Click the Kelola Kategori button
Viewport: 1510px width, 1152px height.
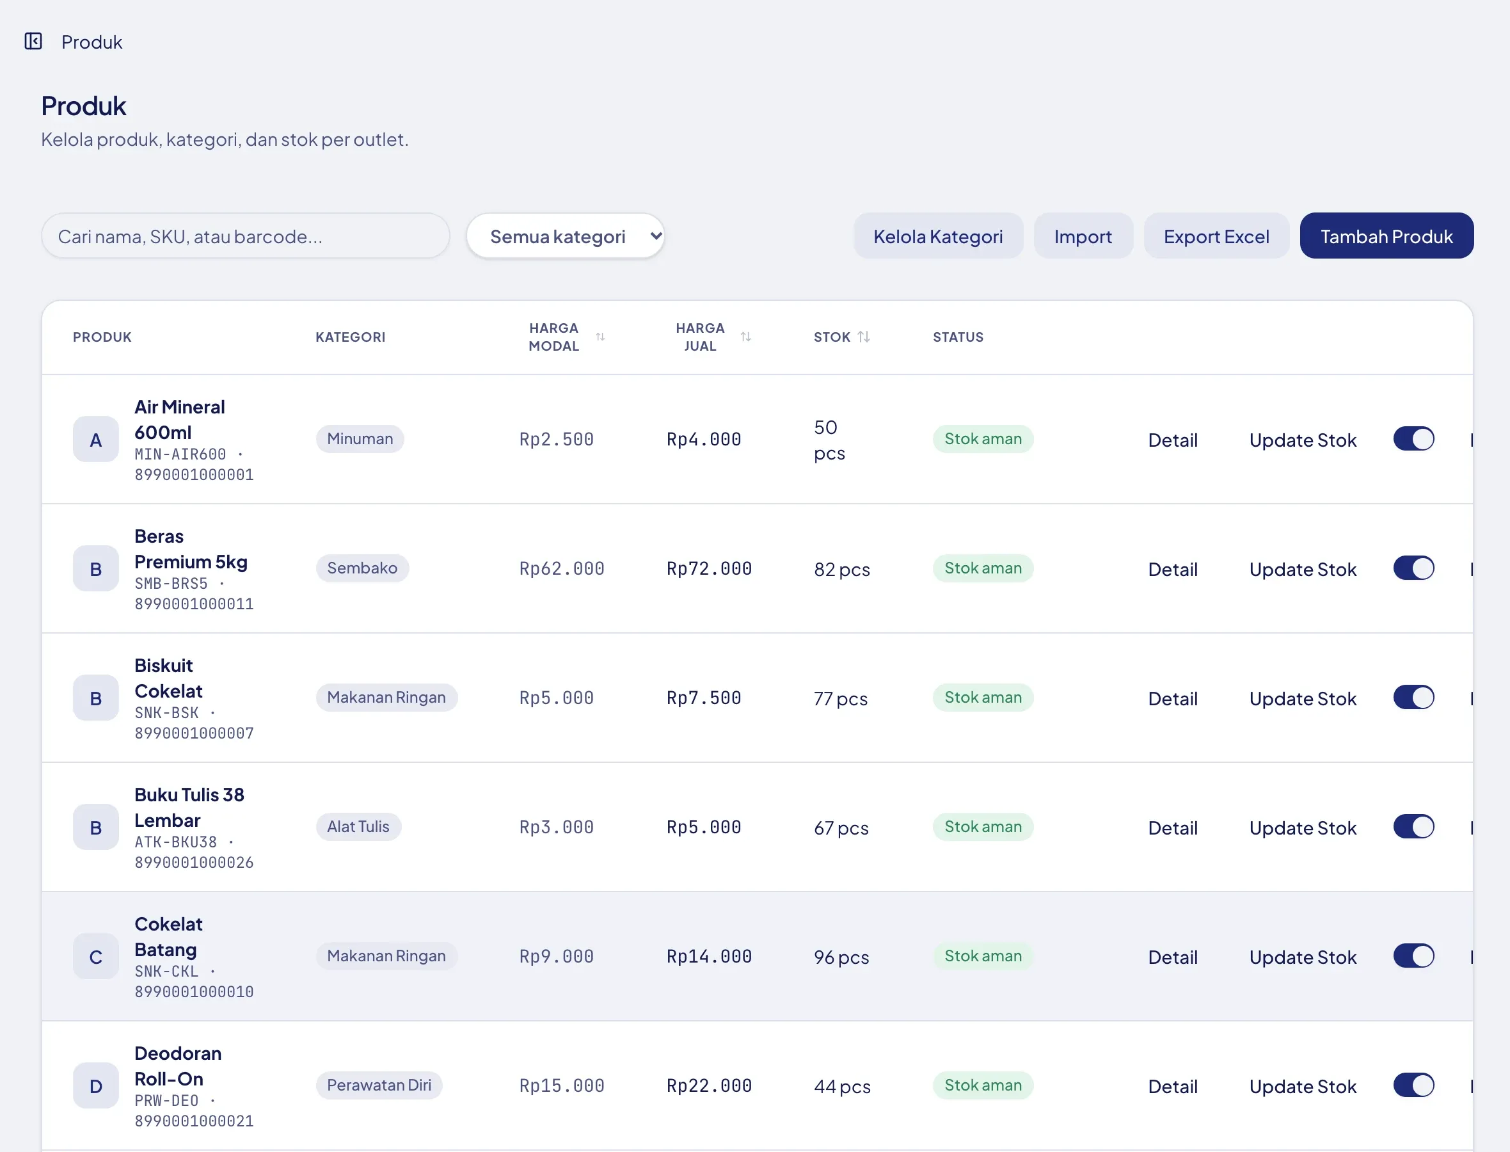pos(937,236)
